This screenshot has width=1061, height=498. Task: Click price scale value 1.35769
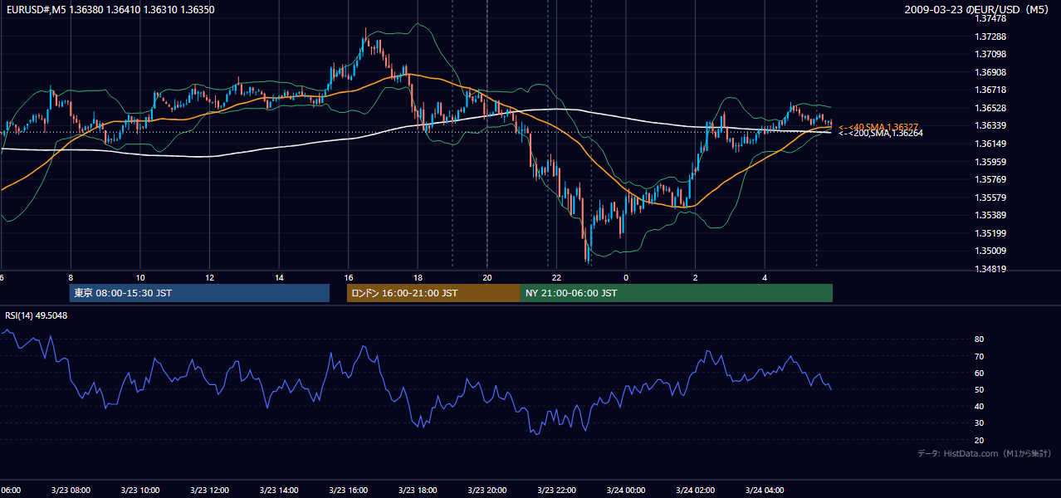[991, 179]
